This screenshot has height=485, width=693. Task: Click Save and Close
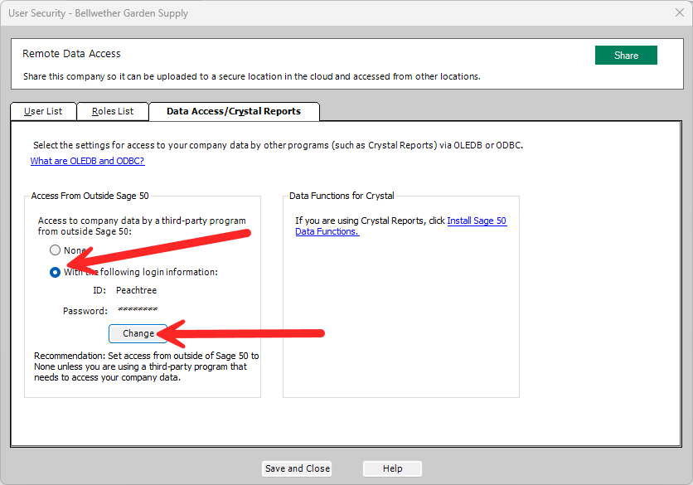296,468
